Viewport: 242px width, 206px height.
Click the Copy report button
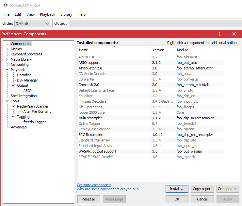point(202,189)
